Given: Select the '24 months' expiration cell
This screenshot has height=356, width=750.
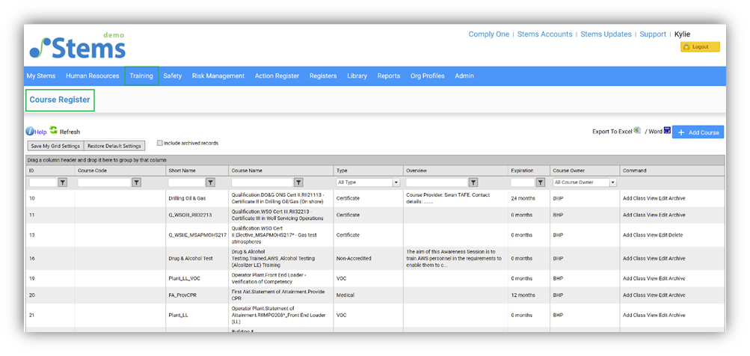Looking at the screenshot, I should 523,198.
